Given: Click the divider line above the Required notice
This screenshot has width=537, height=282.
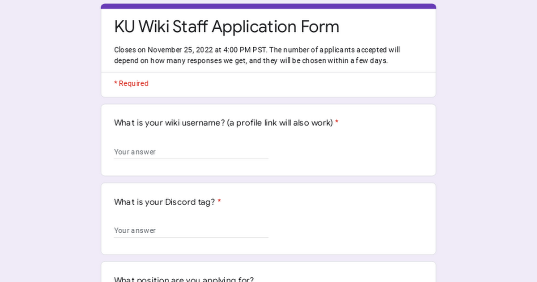Looking at the screenshot, I should (268, 72).
